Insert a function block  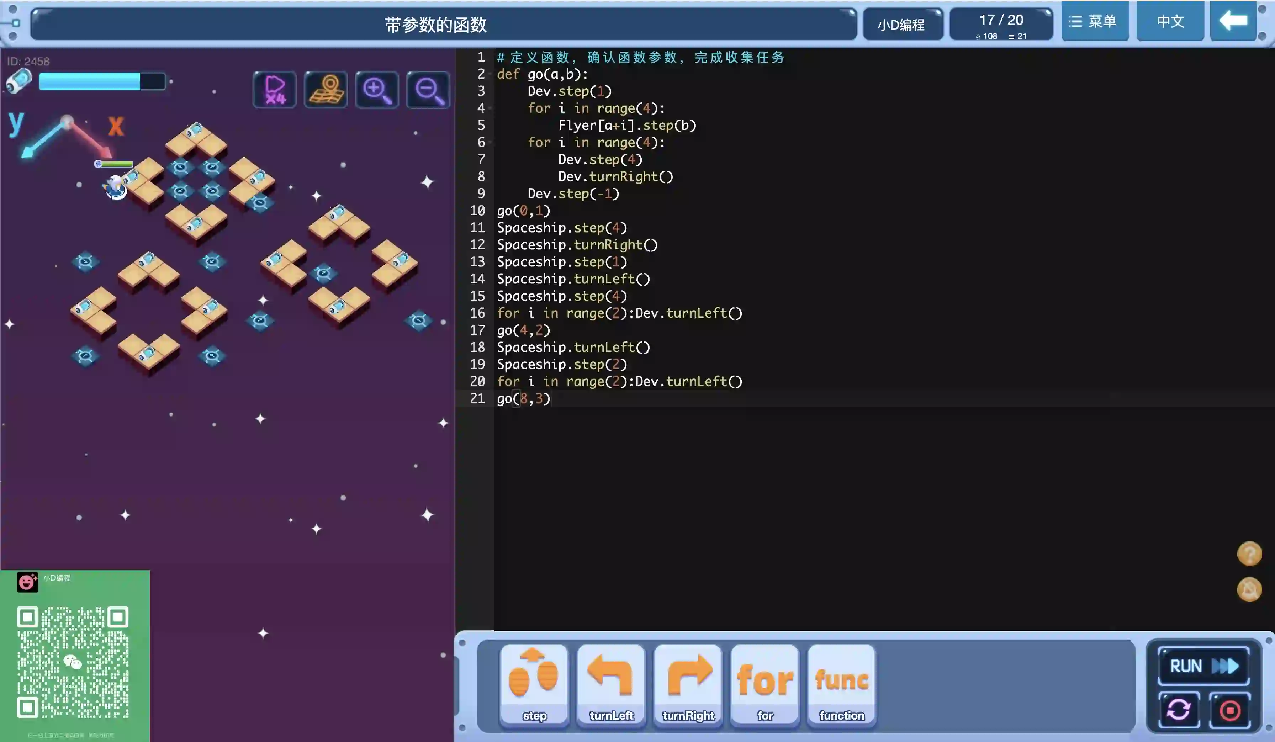click(841, 684)
